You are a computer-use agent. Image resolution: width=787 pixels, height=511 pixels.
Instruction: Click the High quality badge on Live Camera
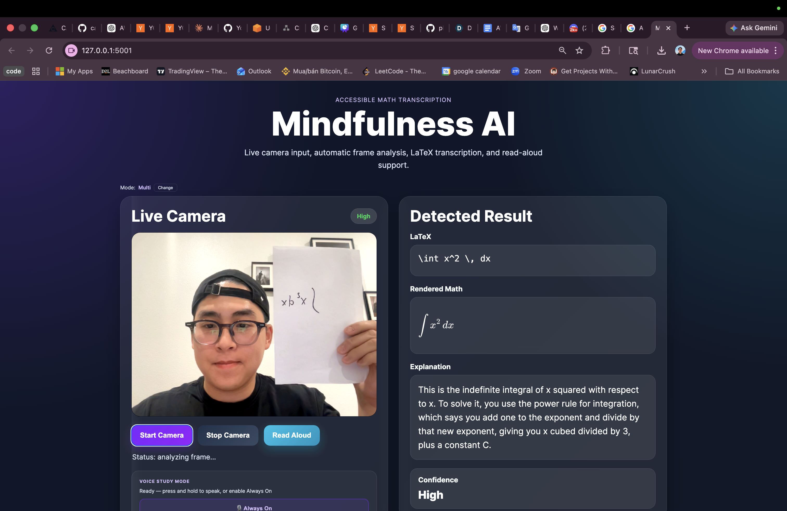[x=363, y=216]
